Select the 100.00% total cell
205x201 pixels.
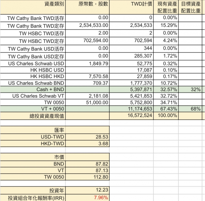point(166,116)
